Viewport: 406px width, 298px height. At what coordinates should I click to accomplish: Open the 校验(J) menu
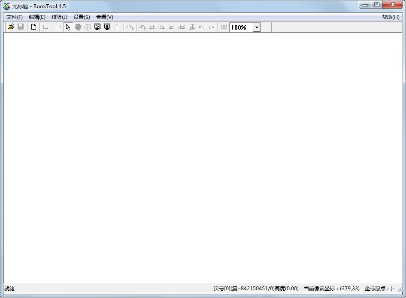point(59,17)
